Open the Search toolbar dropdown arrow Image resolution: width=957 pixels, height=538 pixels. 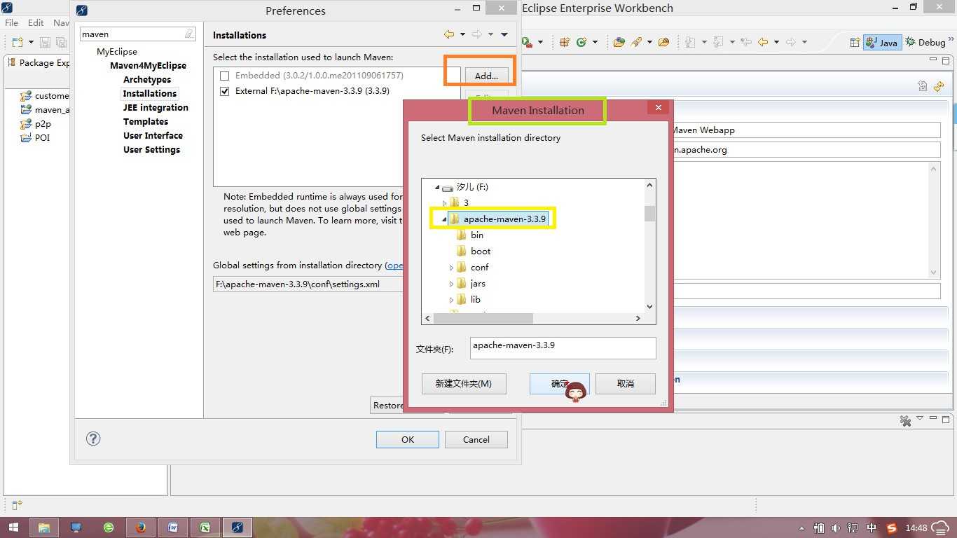pyautogui.click(x=649, y=42)
